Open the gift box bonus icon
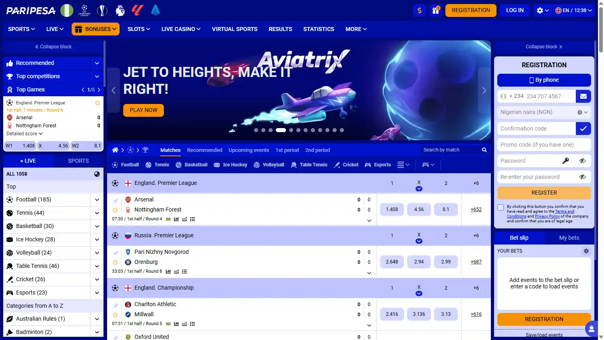 (436, 10)
